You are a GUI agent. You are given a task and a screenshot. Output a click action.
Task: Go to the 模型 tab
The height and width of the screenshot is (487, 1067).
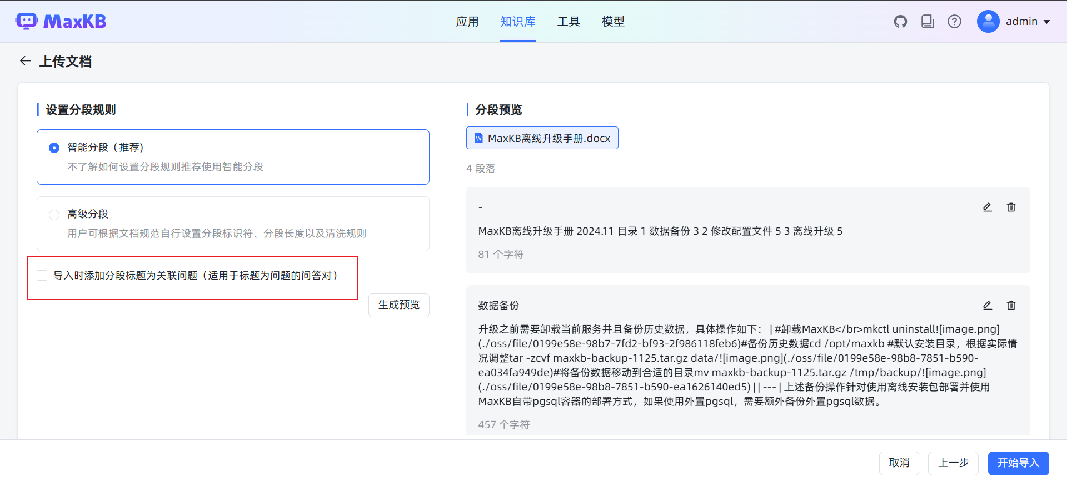tap(612, 22)
